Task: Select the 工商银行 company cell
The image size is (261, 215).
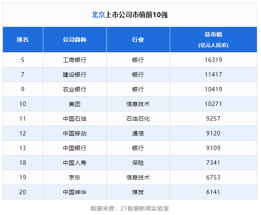Action: (74, 60)
